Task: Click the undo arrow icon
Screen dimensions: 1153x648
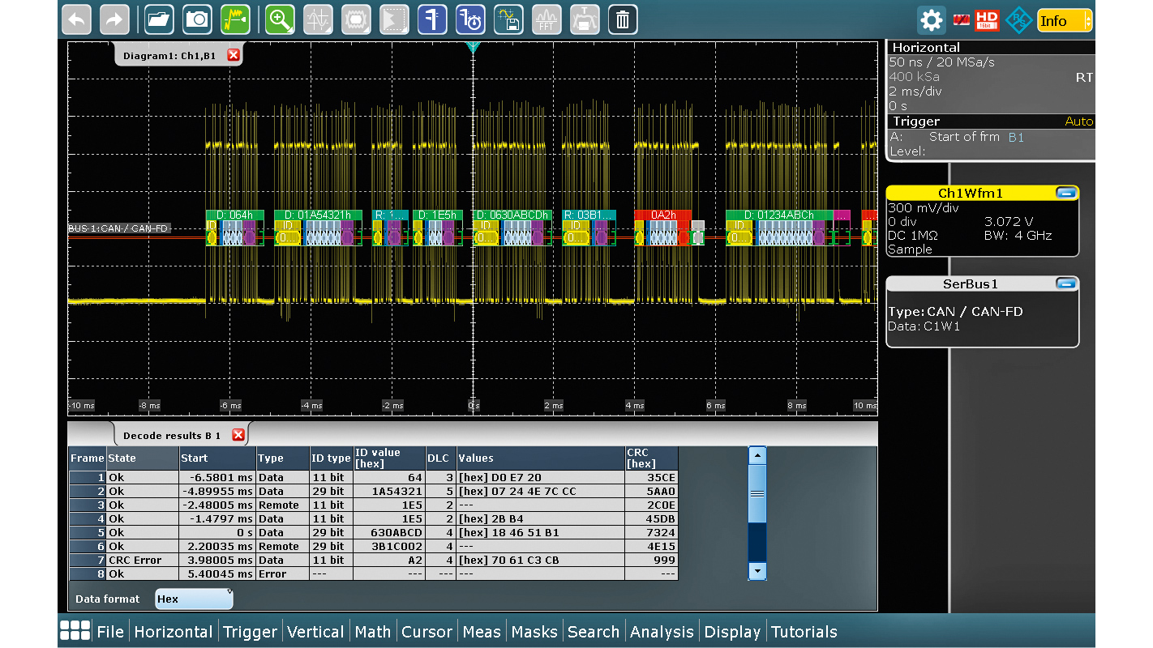Action: (77, 19)
